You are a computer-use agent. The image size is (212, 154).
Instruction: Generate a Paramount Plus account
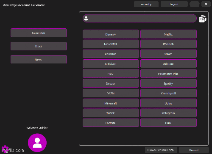[168, 74]
